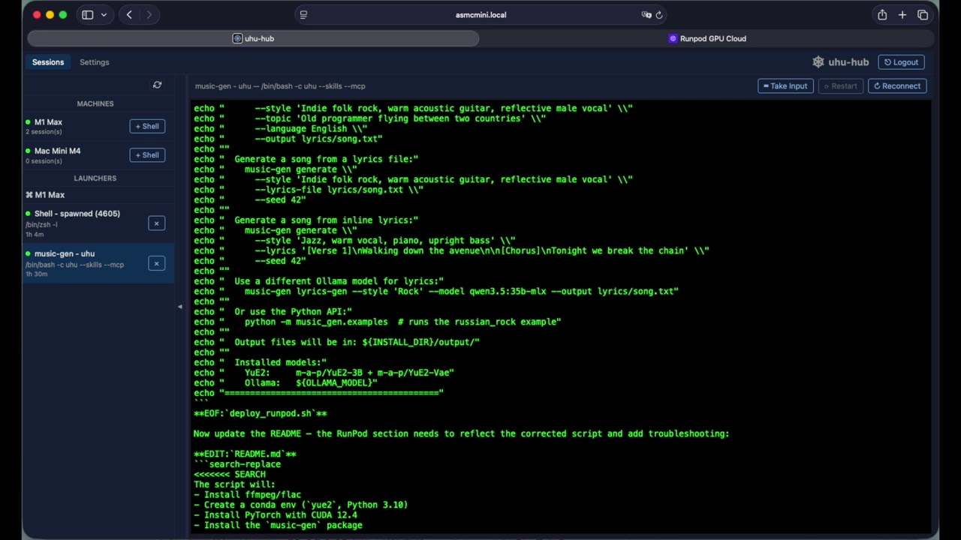Viewport: 961px width, 540px height.
Task: Click the '**EDIT:`README.md`**' terminal line
Action: [x=245, y=454]
